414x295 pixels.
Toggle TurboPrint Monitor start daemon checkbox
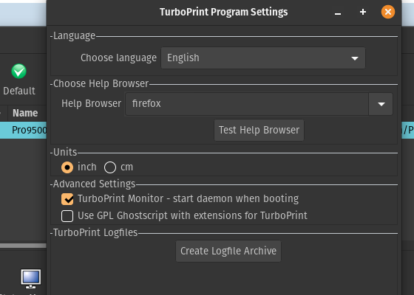(67, 199)
